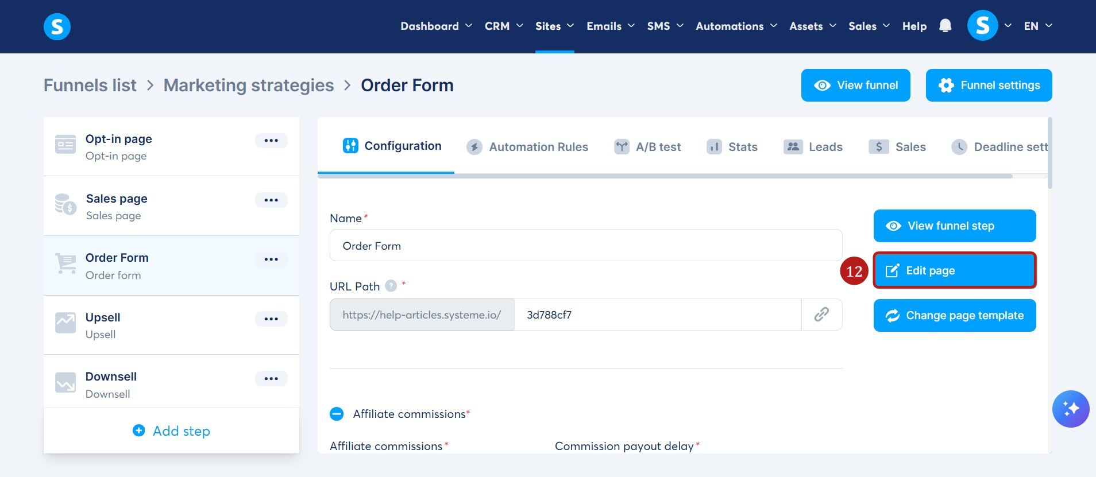Screen dimensions: 1096x477
Task: Expand the Dashboard menu
Action: [436, 26]
